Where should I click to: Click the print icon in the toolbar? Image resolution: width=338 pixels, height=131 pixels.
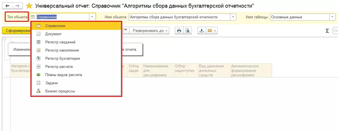[179, 30]
